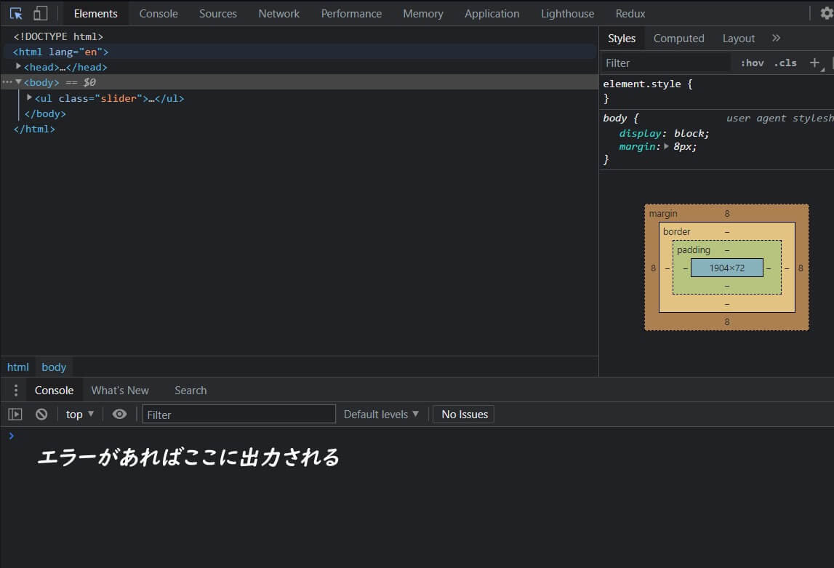834x568 pixels.
Task: Open the Default levels dropdown
Action: [381, 415]
